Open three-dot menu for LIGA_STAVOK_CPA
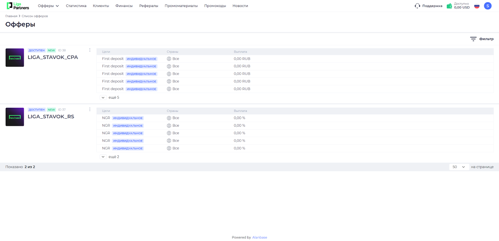 [x=90, y=50]
